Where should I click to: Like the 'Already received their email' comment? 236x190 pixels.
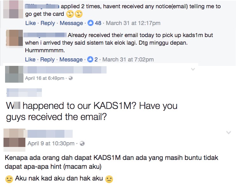30,59
